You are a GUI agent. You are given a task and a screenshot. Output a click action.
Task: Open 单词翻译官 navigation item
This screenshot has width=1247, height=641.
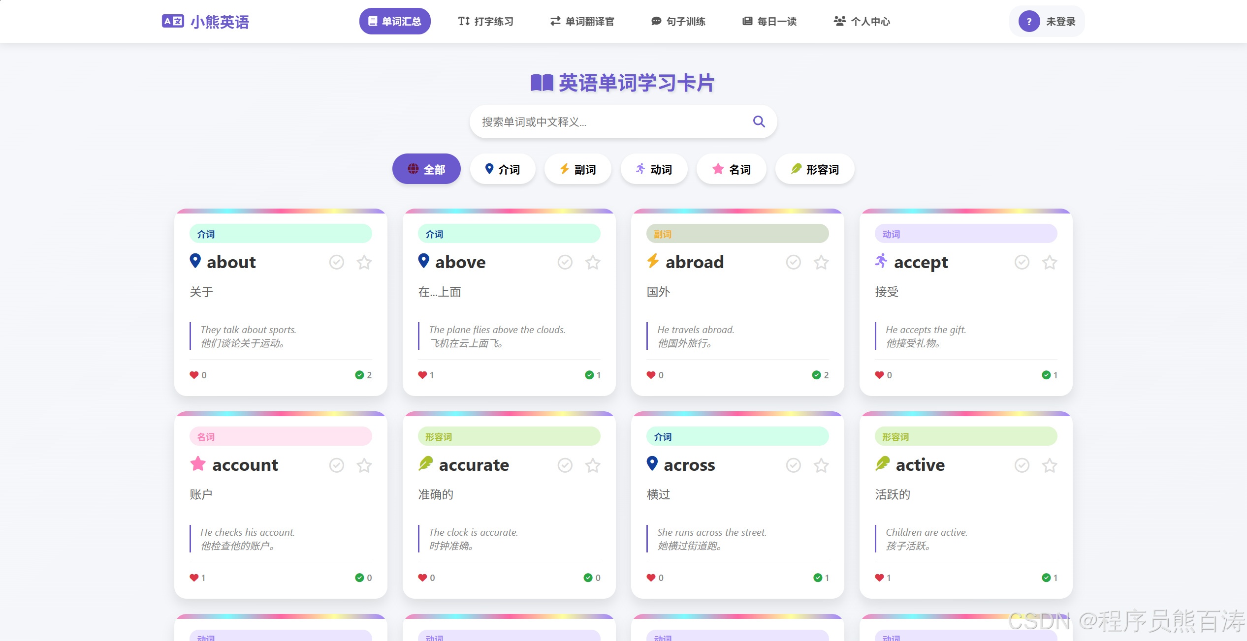click(582, 21)
